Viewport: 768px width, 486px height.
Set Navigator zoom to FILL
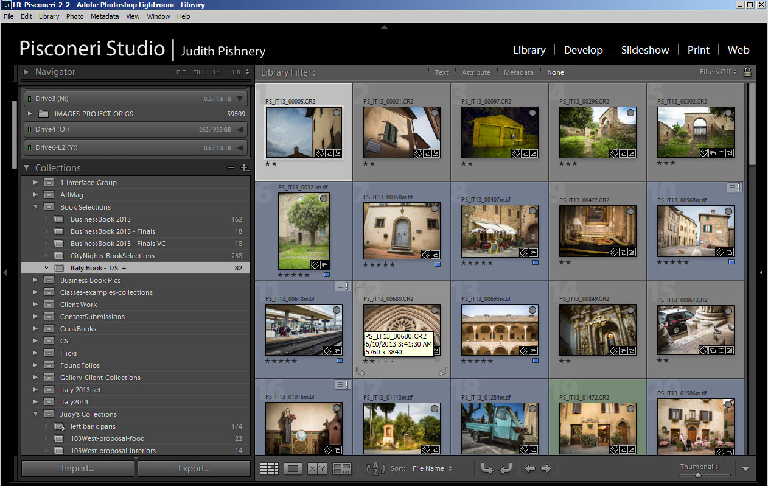click(x=199, y=72)
